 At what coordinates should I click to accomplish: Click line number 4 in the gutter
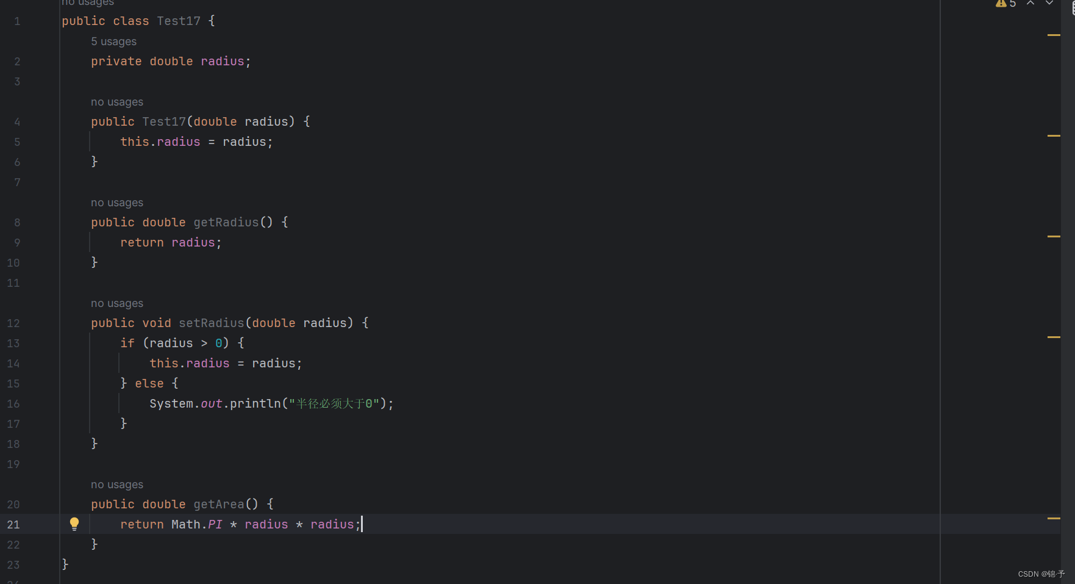coord(17,122)
